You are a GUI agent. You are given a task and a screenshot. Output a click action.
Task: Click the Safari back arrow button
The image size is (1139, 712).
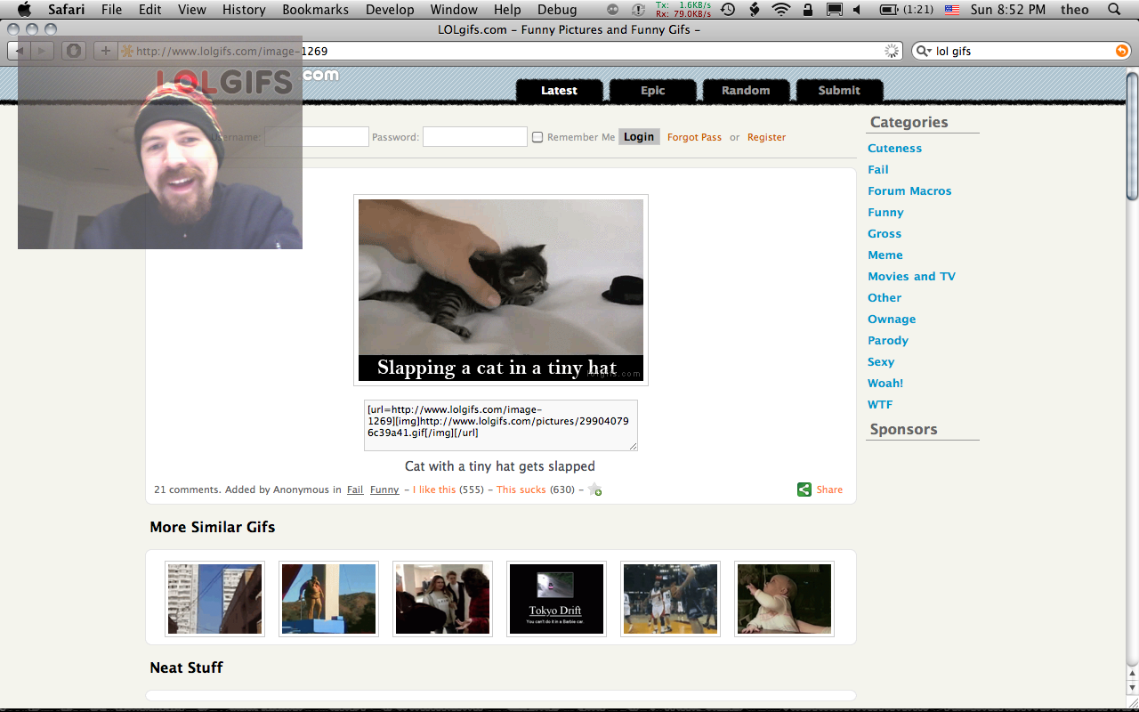tap(20, 51)
